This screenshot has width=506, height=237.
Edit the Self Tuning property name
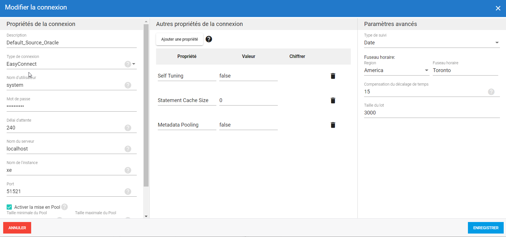(187, 76)
